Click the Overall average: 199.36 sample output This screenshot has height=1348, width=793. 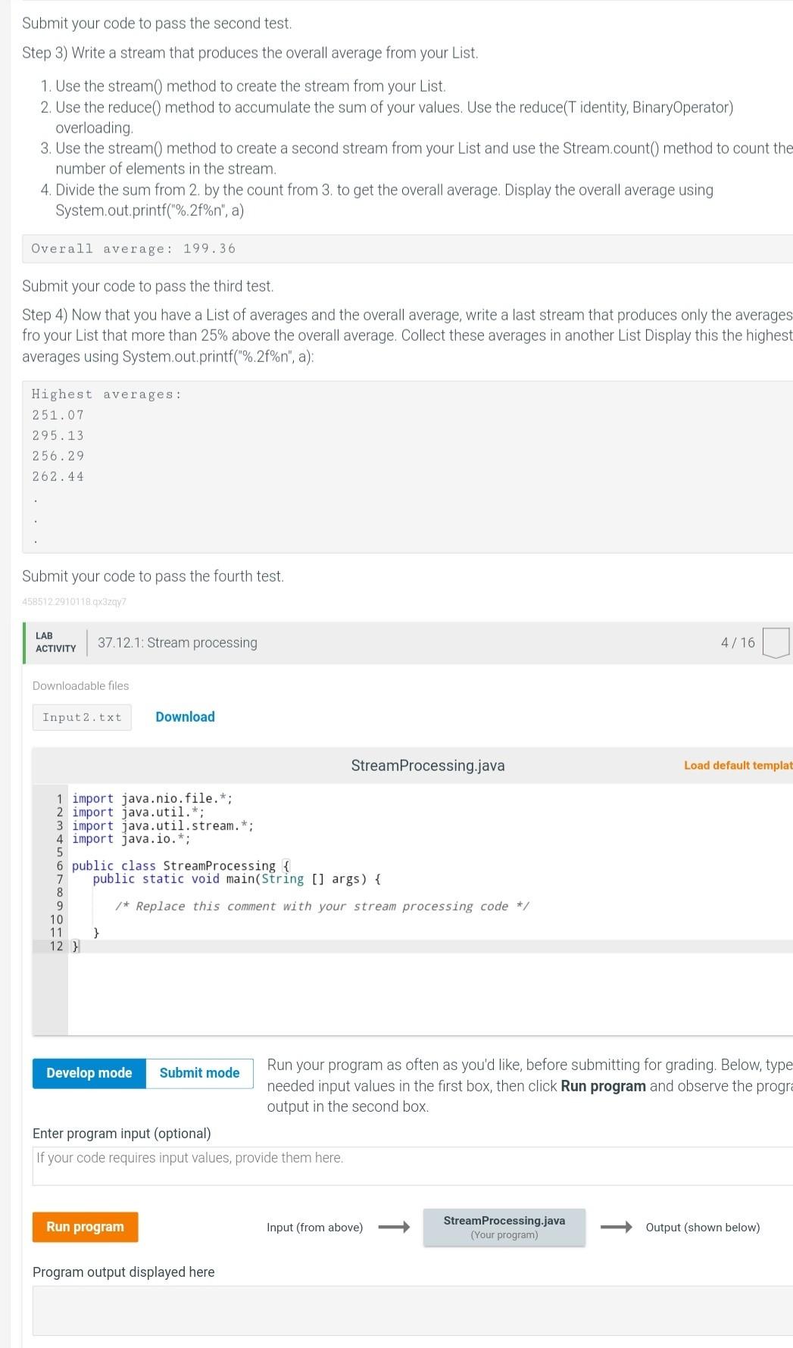[x=133, y=248]
